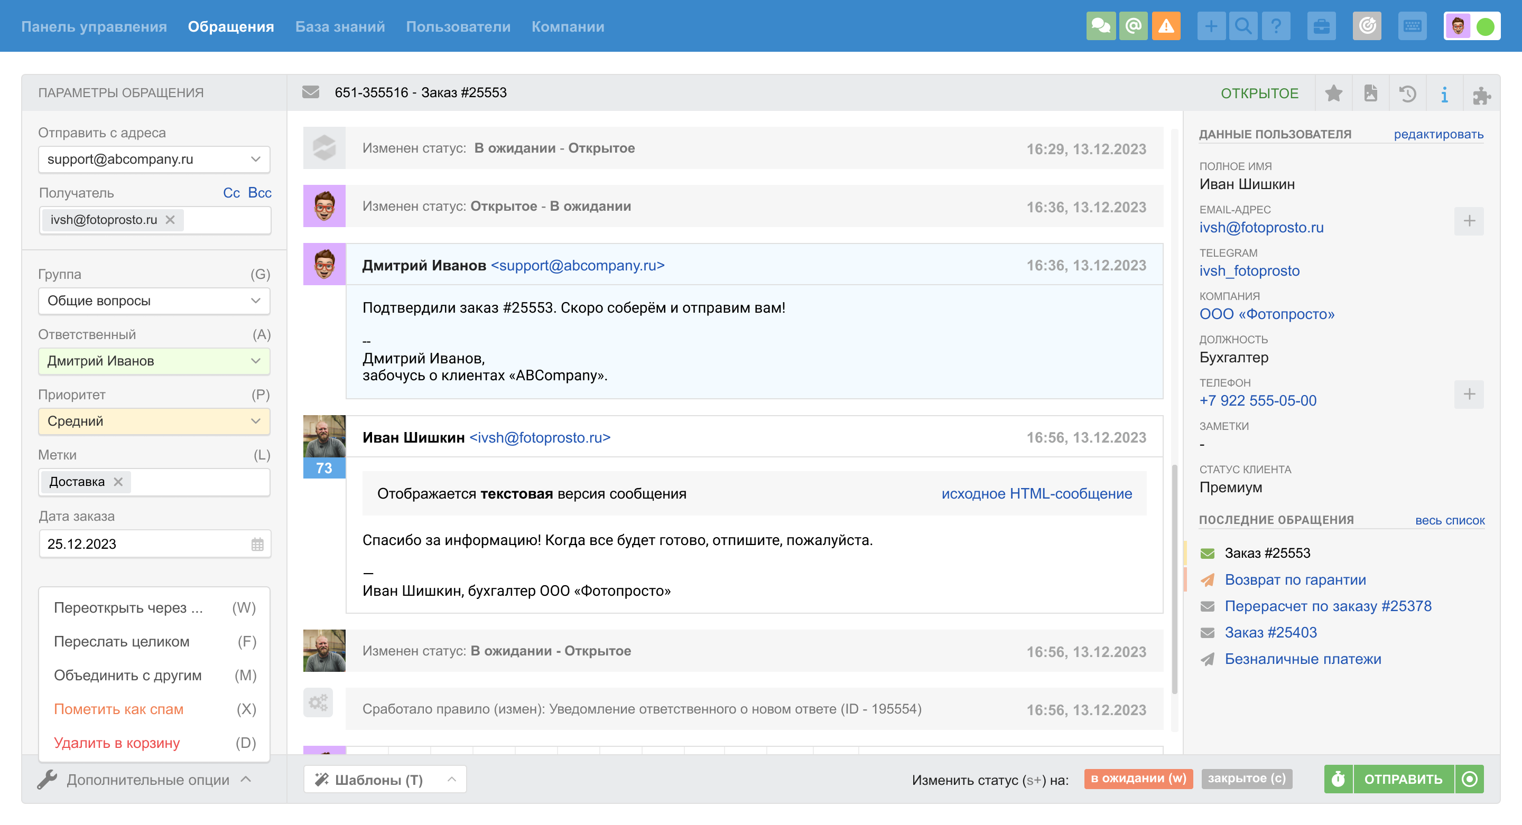The width and height of the screenshot is (1522, 825).
Task: Open the search magnifier in top bar
Action: [1243, 26]
